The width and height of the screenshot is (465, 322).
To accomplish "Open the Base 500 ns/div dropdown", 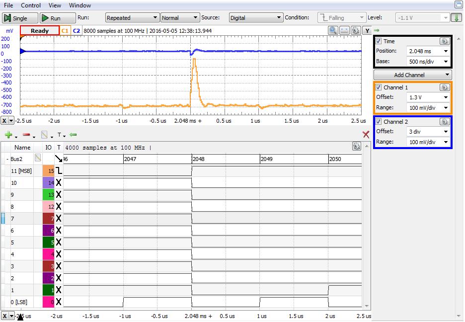I will click(428, 62).
